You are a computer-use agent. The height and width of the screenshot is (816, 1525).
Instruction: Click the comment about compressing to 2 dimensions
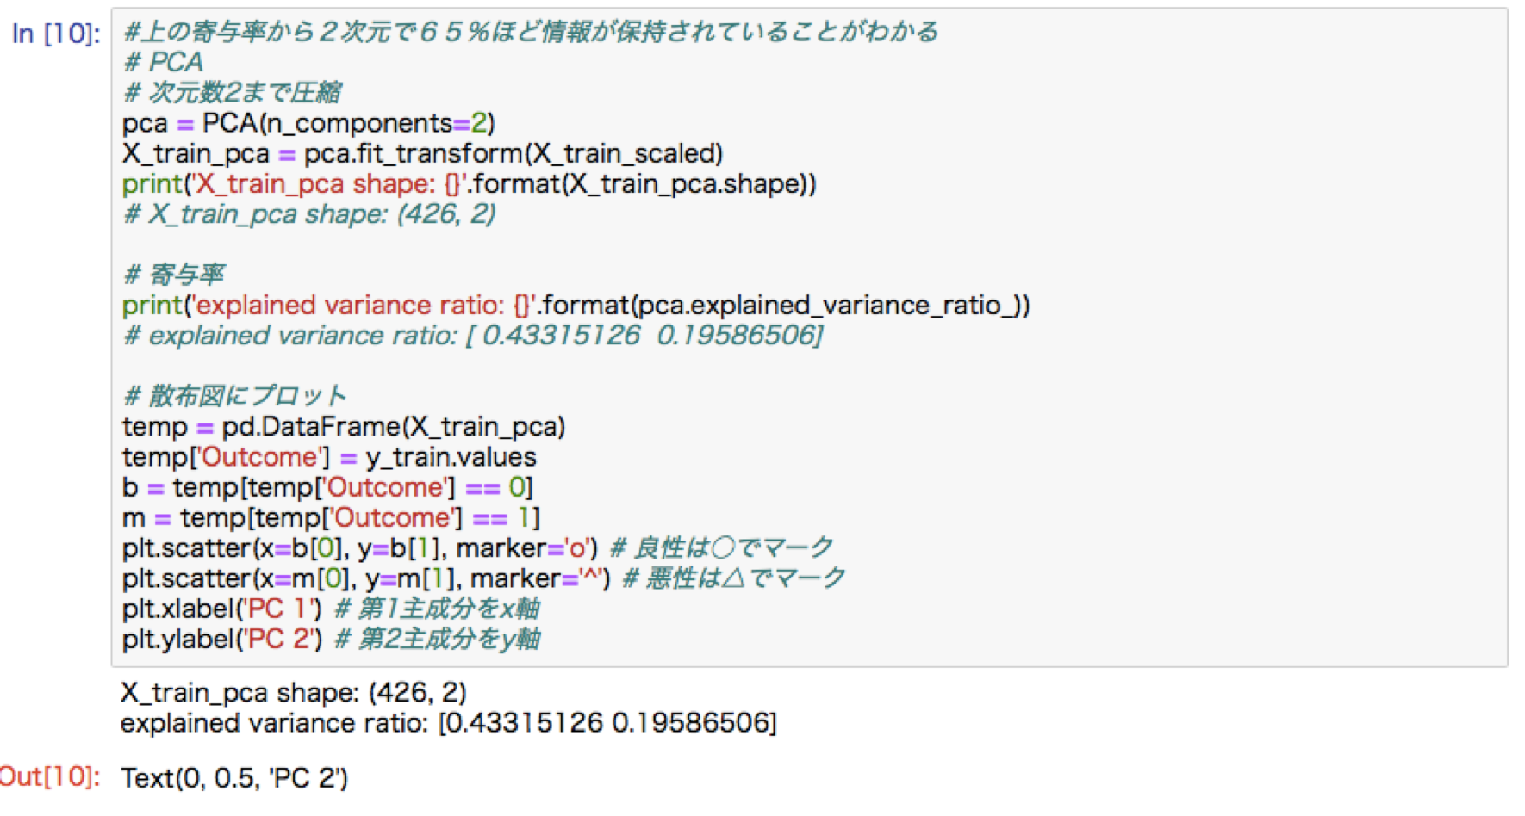point(233,92)
